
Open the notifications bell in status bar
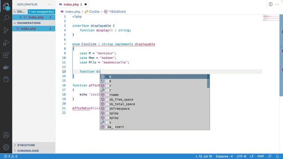(x=277, y=156)
